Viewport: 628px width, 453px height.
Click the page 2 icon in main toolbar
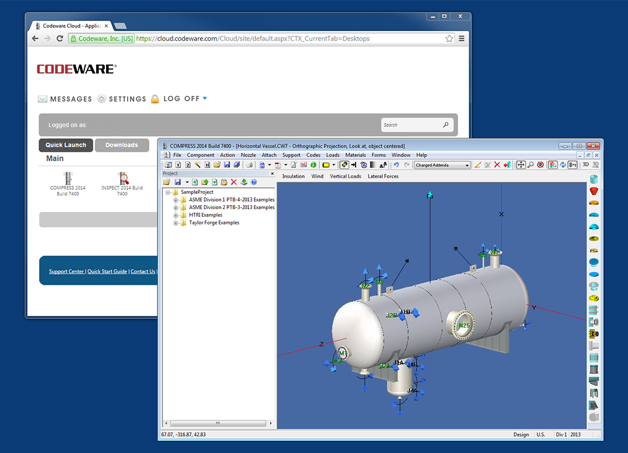coord(187,165)
